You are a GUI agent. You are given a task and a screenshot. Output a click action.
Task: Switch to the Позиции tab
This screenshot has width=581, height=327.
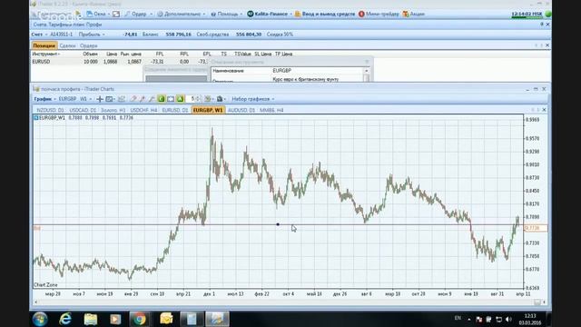coord(44,45)
